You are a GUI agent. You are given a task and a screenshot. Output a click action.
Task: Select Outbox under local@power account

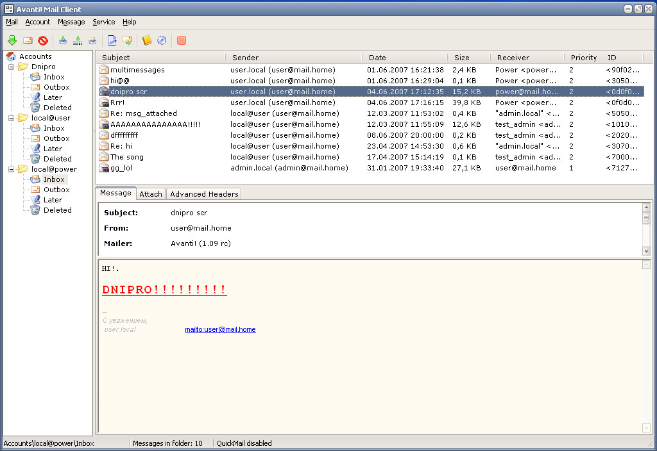click(x=56, y=190)
